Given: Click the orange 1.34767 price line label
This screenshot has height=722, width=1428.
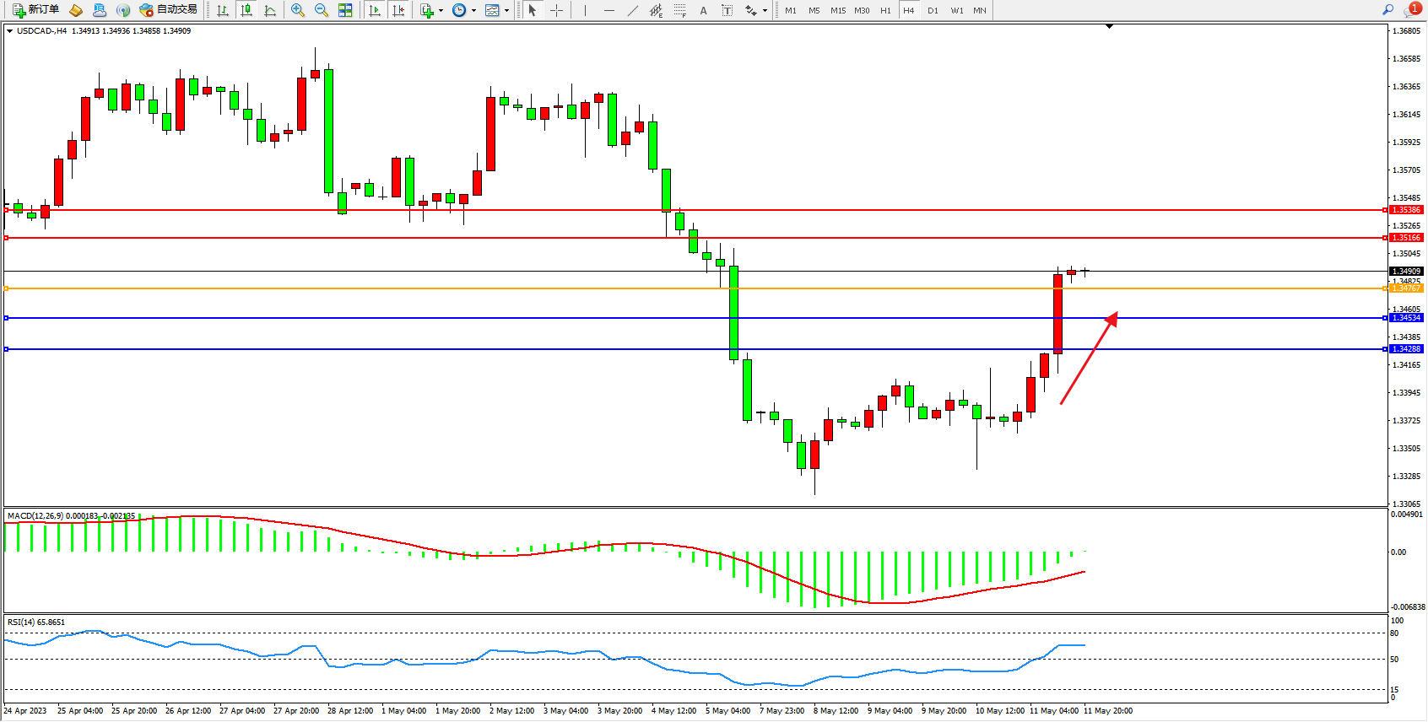Looking at the screenshot, I should pos(1406,288).
